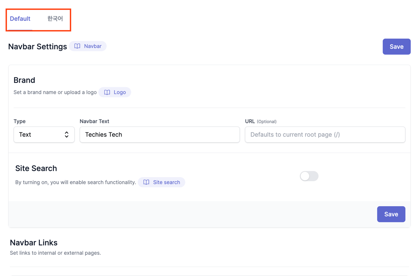The height and width of the screenshot is (276, 419).
Task: Switch to the 한국어 language tab
Action: click(55, 19)
